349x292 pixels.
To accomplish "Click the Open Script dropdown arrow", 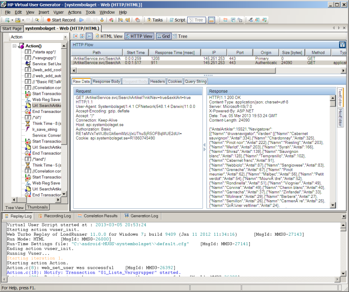I will (x=23, y=20).
